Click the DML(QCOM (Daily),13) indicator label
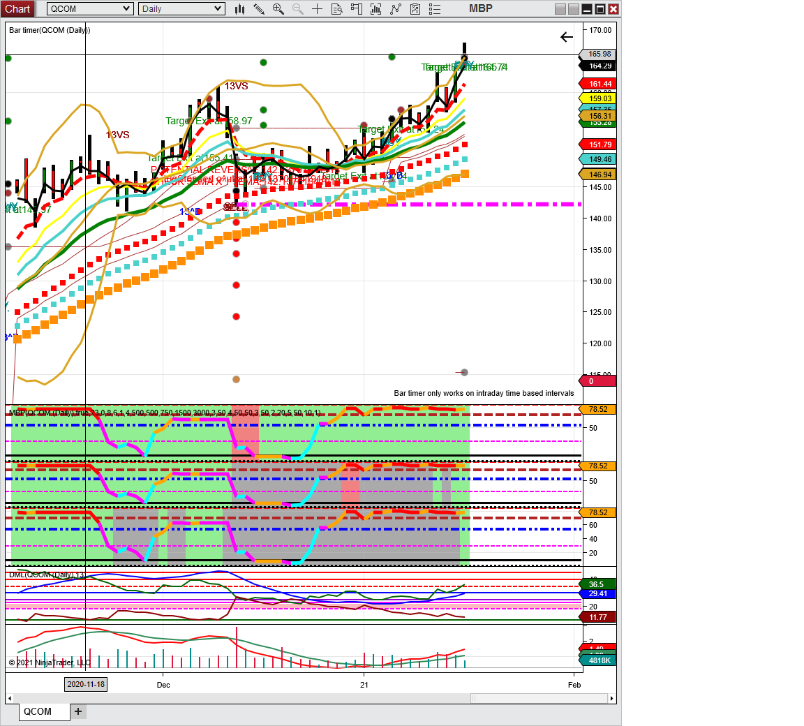The image size is (804, 726). tap(47, 575)
